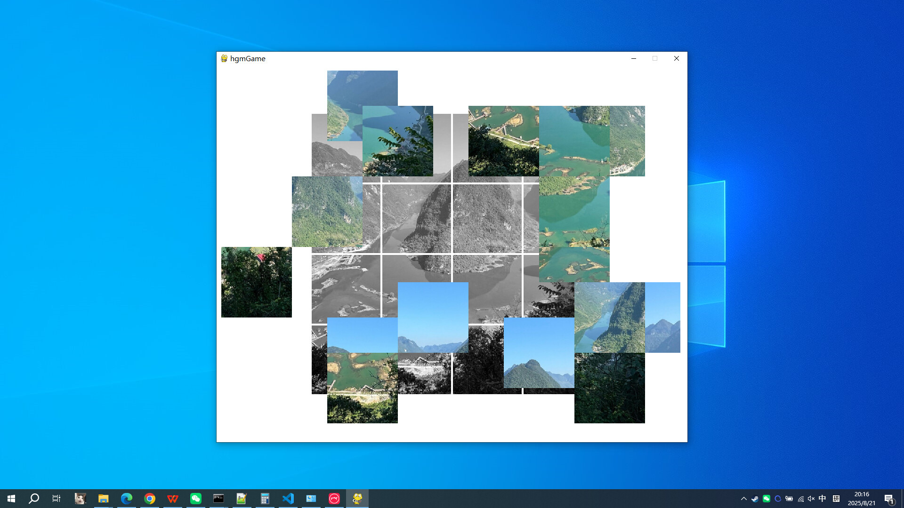
Task: Open File Explorer from the taskbar
Action: click(x=104, y=498)
